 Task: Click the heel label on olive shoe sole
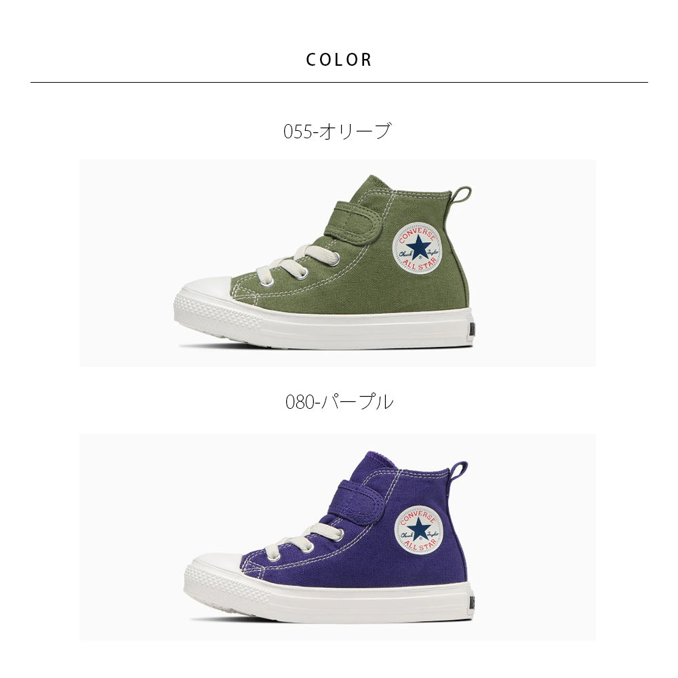point(470,332)
